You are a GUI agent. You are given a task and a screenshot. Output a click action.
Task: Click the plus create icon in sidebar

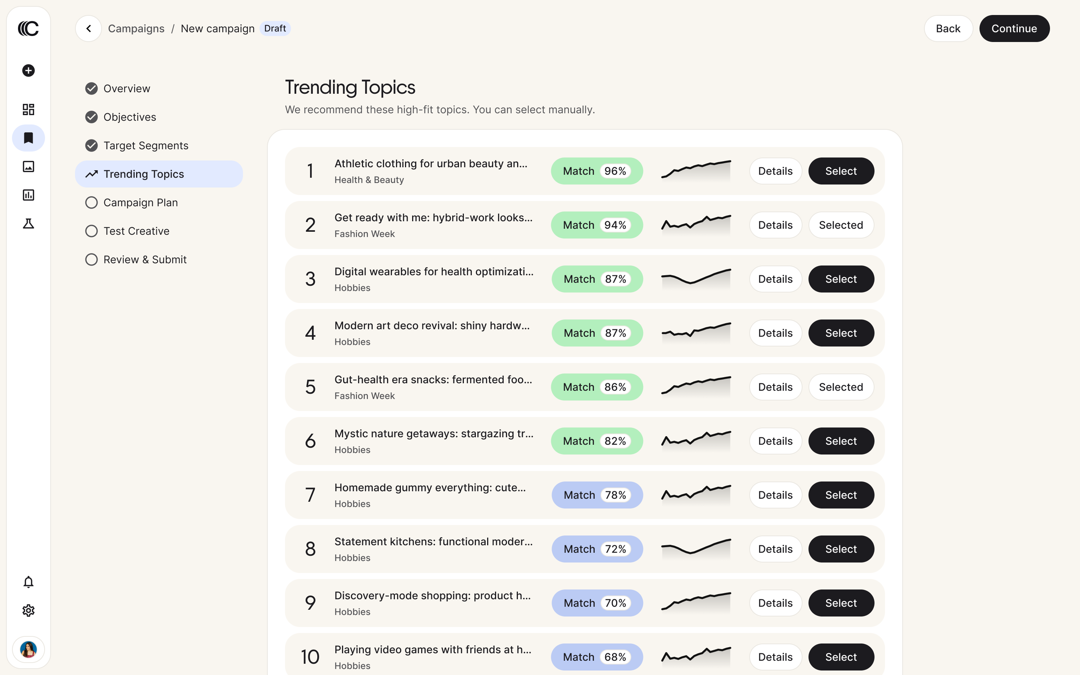(x=28, y=70)
